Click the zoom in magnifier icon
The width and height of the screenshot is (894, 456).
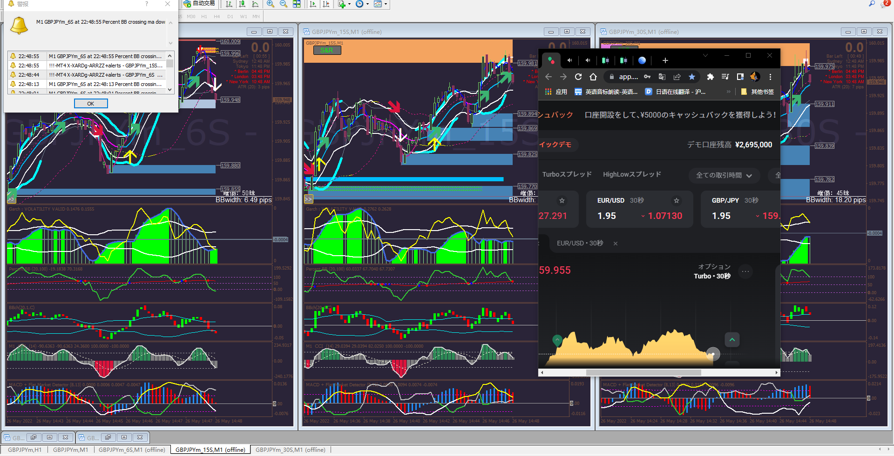click(271, 4)
